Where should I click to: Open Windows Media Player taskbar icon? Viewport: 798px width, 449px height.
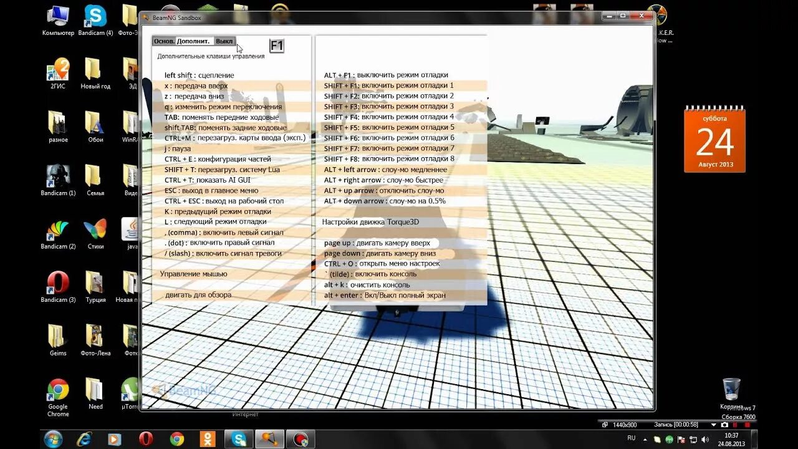[x=115, y=439]
